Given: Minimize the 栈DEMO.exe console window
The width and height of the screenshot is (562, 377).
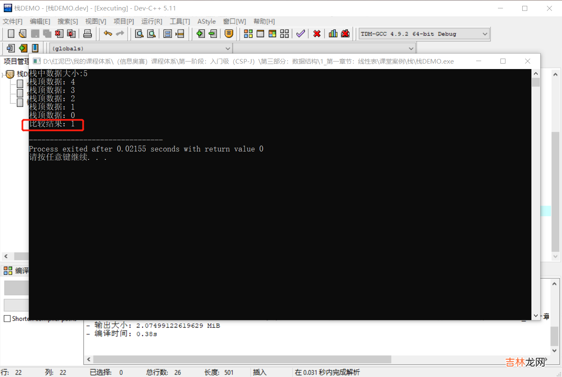Looking at the screenshot, I should click(479, 61).
